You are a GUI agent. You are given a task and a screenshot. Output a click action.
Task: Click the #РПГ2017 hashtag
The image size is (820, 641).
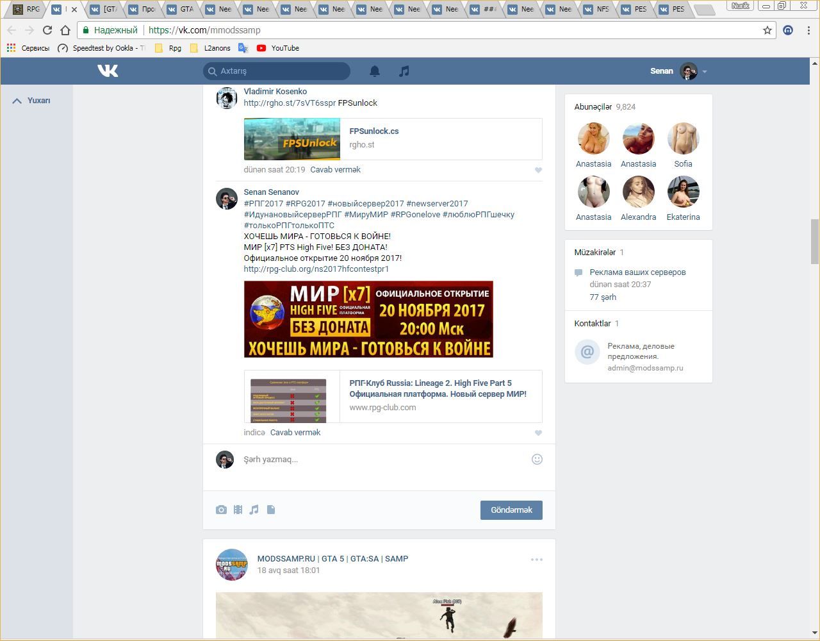[263, 204]
